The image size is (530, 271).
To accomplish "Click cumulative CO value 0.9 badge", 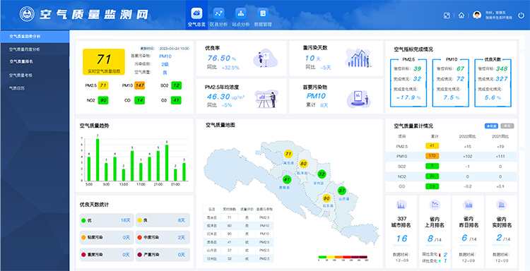I will tap(432, 186).
